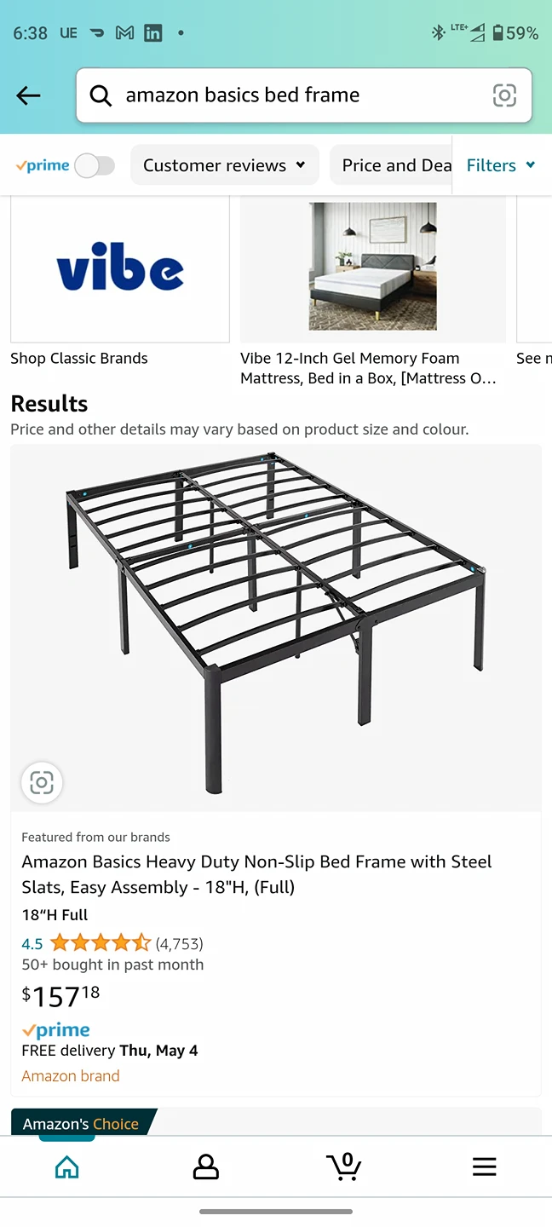Toggle the Prime filter switch
Viewport: 552px width, 1227px height.
(95, 165)
